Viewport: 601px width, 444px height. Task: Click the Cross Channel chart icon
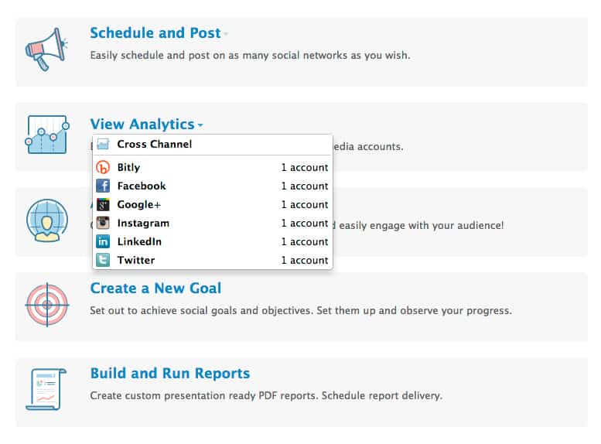click(103, 144)
